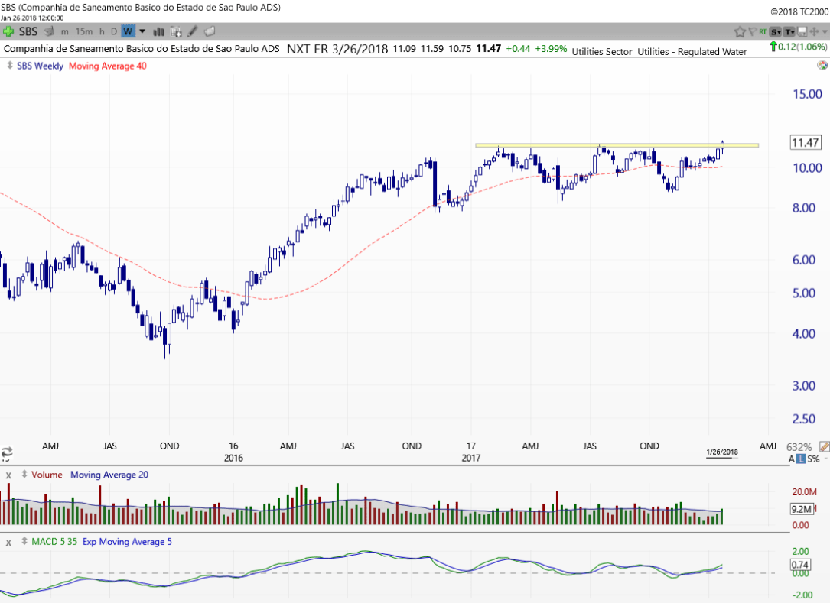
Task: Click the star favorite icon
Action: coord(740,31)
